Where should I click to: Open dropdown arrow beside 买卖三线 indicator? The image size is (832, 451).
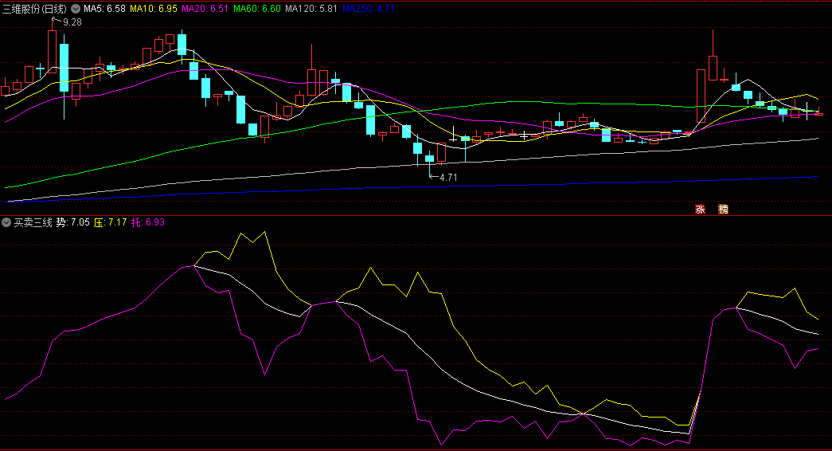6,222
